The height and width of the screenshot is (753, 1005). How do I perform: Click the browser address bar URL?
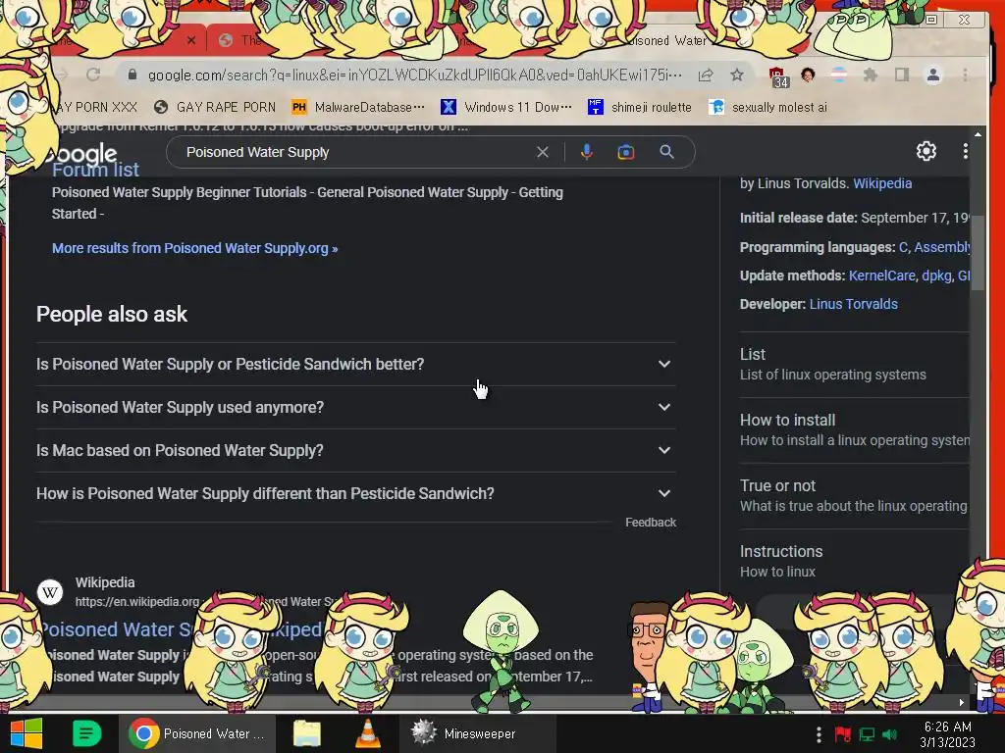tap(415, 75)
